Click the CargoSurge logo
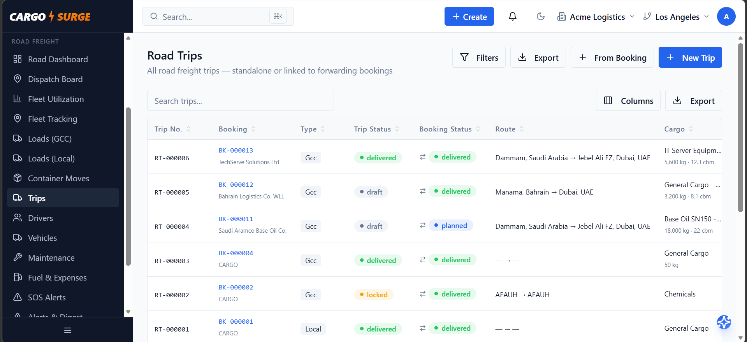 tap(50, 16)
